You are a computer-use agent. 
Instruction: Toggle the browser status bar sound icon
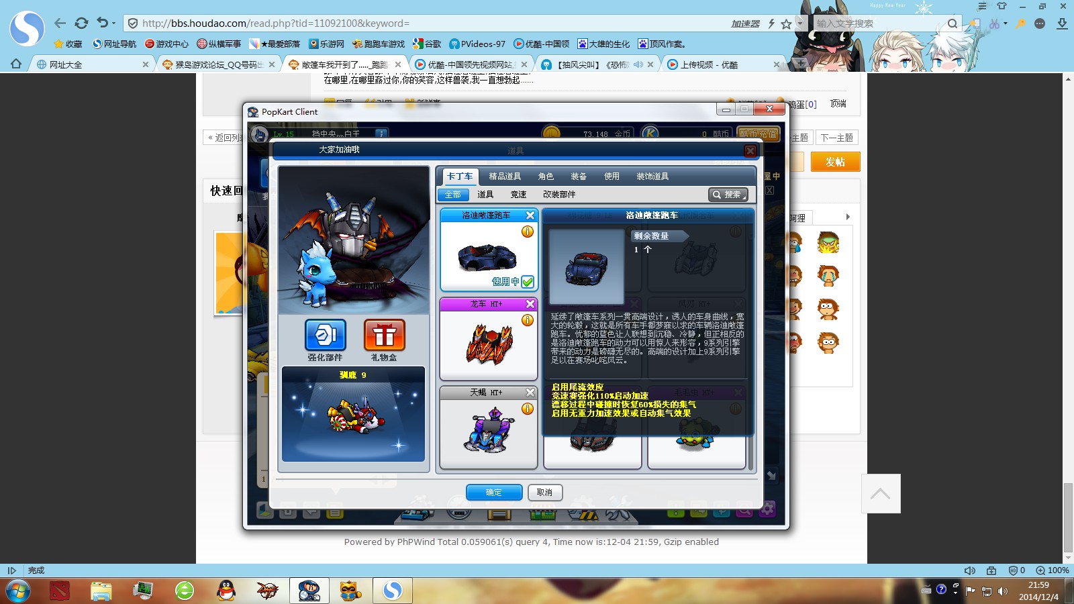point(970,570)
